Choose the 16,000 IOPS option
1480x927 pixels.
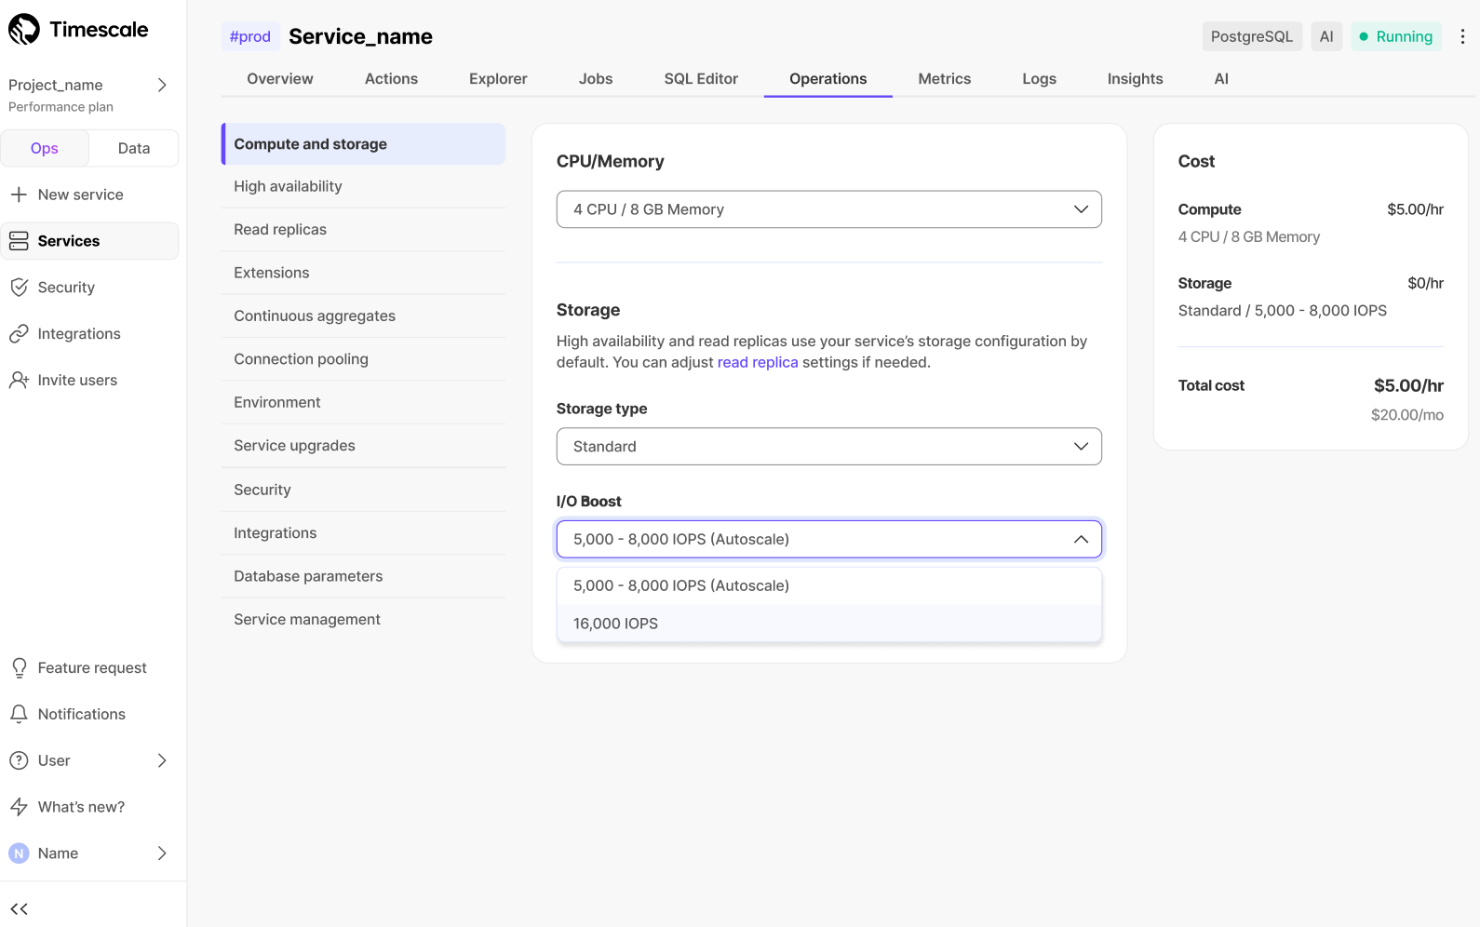(x=828, y=624)
